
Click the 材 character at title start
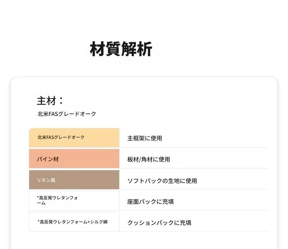click(97, 49)
